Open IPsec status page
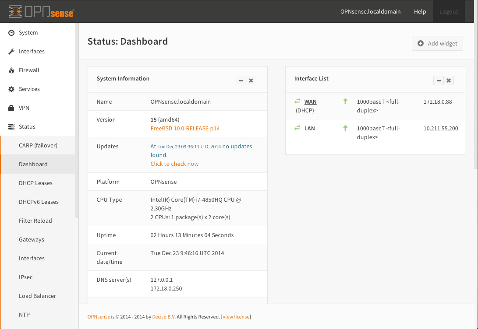This screenshot has height=329, width=478. point(38,277)
